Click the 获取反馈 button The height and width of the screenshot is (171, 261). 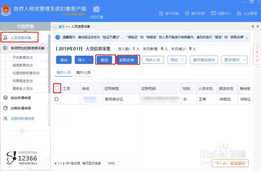coord(127,60)
